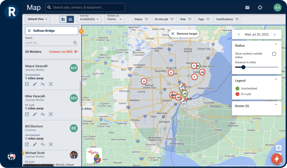This screenshot has width=287, height=168.
Task: Open the On this job filter
Action: 164,19
